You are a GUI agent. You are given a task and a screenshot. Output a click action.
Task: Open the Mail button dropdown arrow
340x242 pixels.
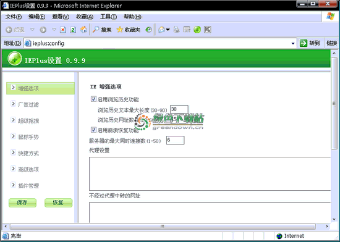click(x=168, y=30)
